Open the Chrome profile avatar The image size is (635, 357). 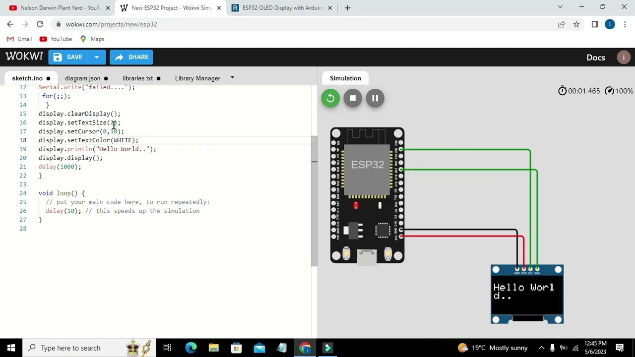tap(610, 24)
